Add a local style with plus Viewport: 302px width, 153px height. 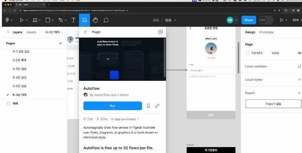tap(299, 80)
